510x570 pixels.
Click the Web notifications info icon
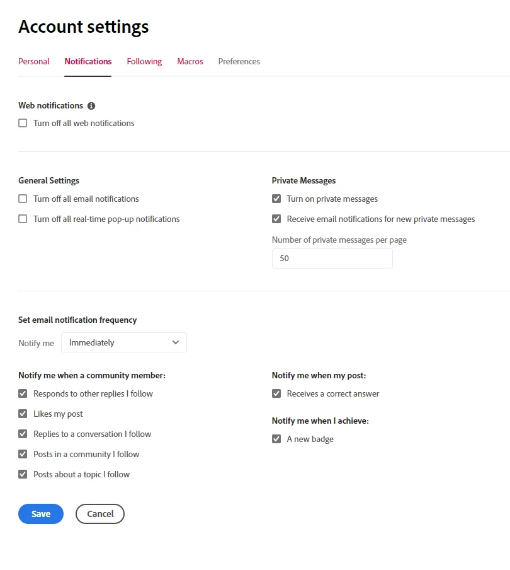tap(91, 106)
